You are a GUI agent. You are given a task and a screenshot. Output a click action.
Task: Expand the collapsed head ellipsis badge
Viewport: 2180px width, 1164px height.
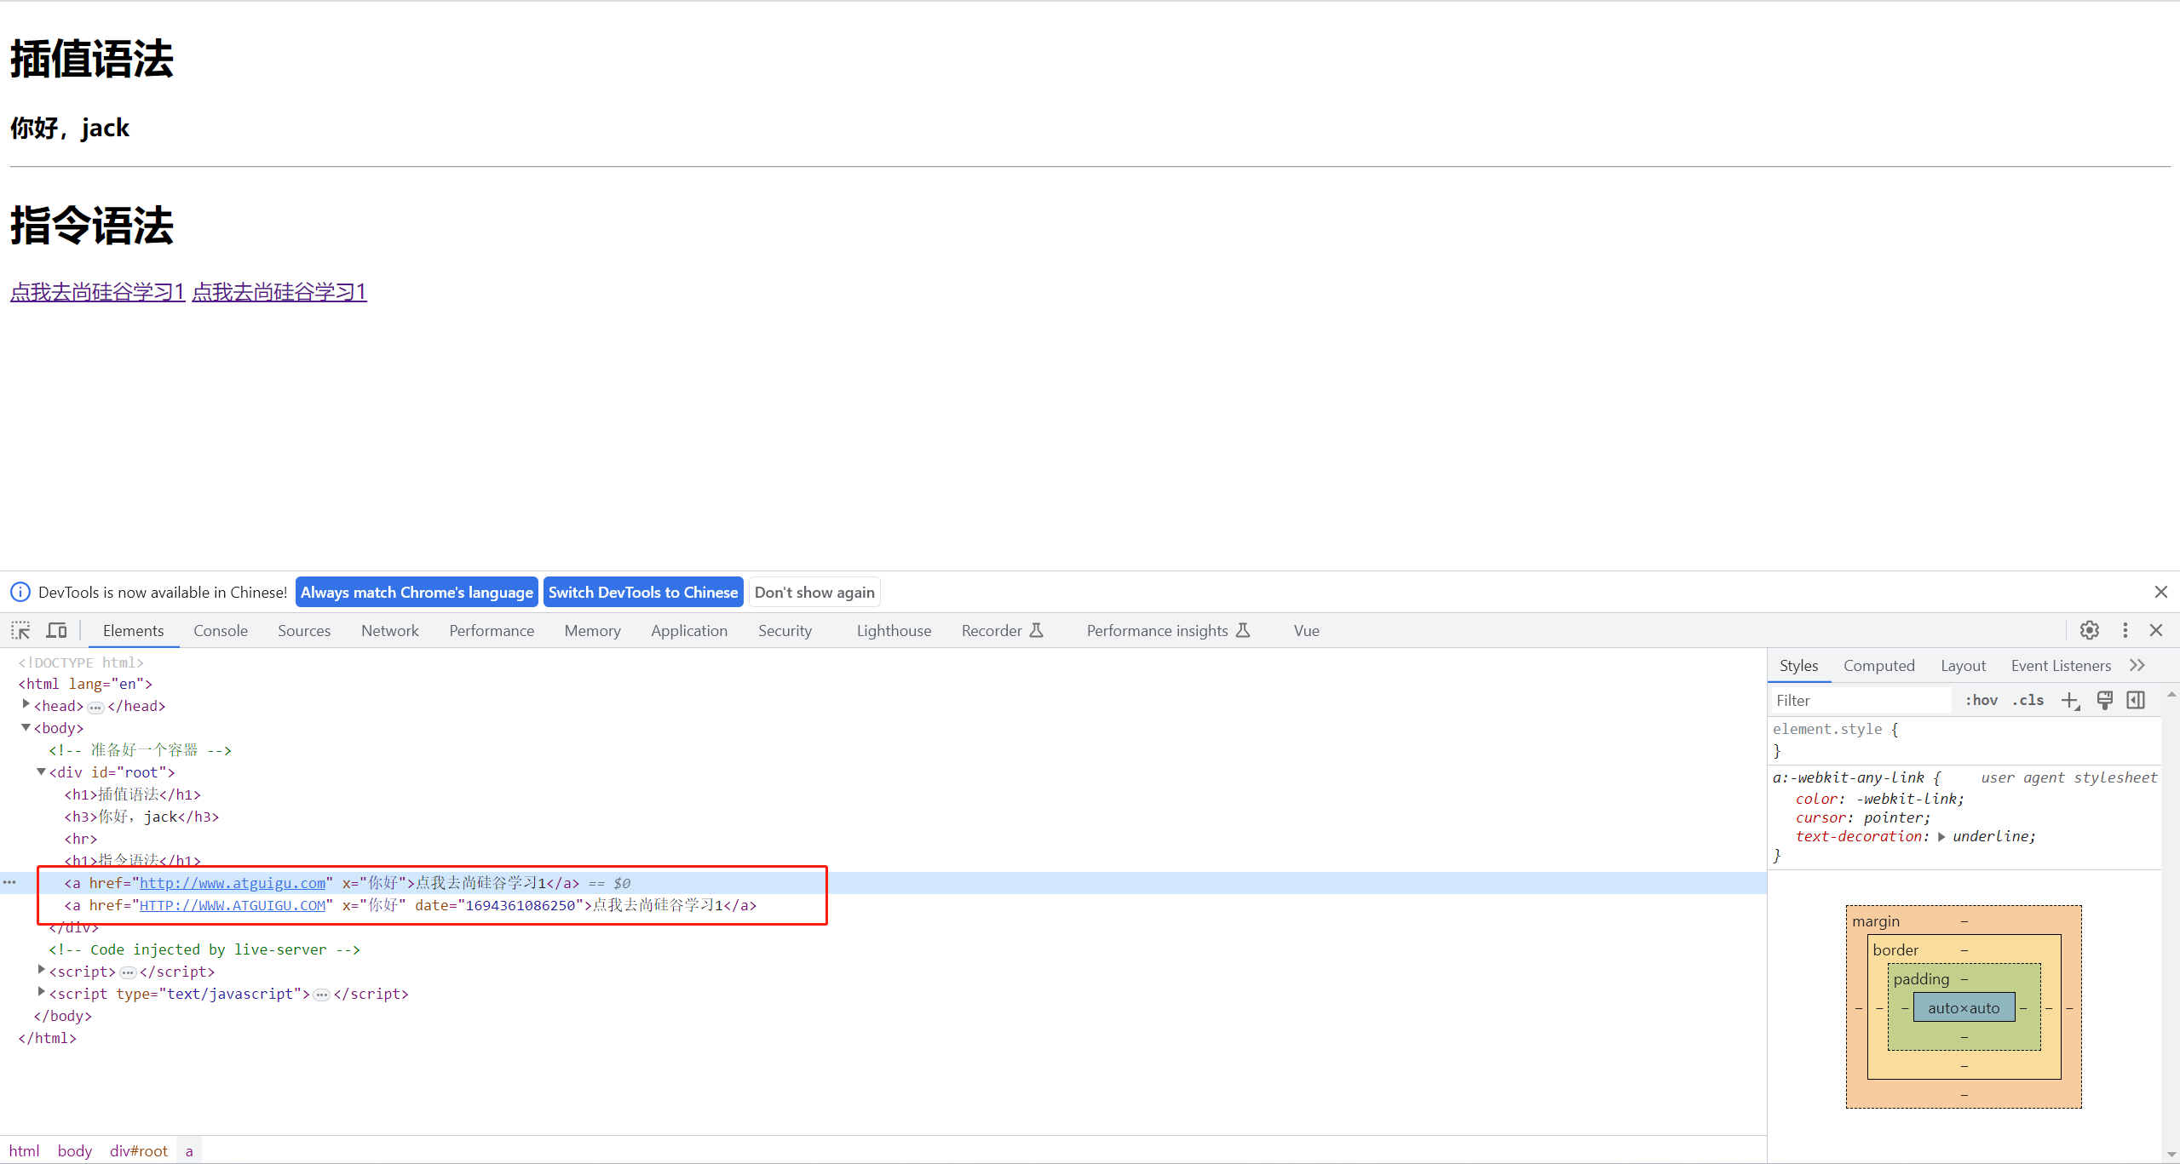coord(95,708)
